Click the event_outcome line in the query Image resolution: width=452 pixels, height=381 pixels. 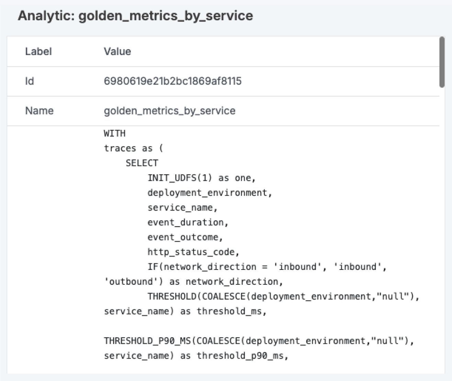click(185, 237)
